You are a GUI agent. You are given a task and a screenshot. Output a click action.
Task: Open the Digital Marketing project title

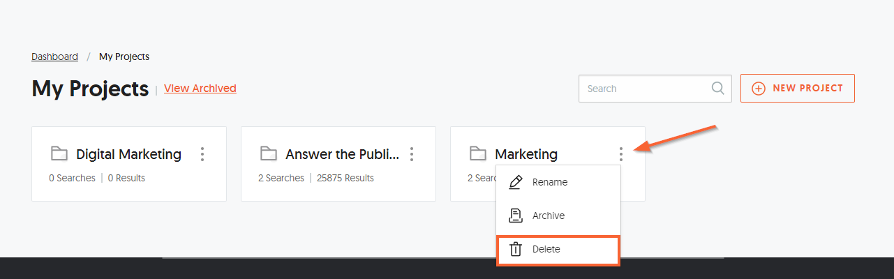128,154
